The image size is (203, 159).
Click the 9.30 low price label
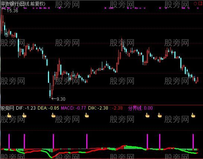tap(61, 99)
